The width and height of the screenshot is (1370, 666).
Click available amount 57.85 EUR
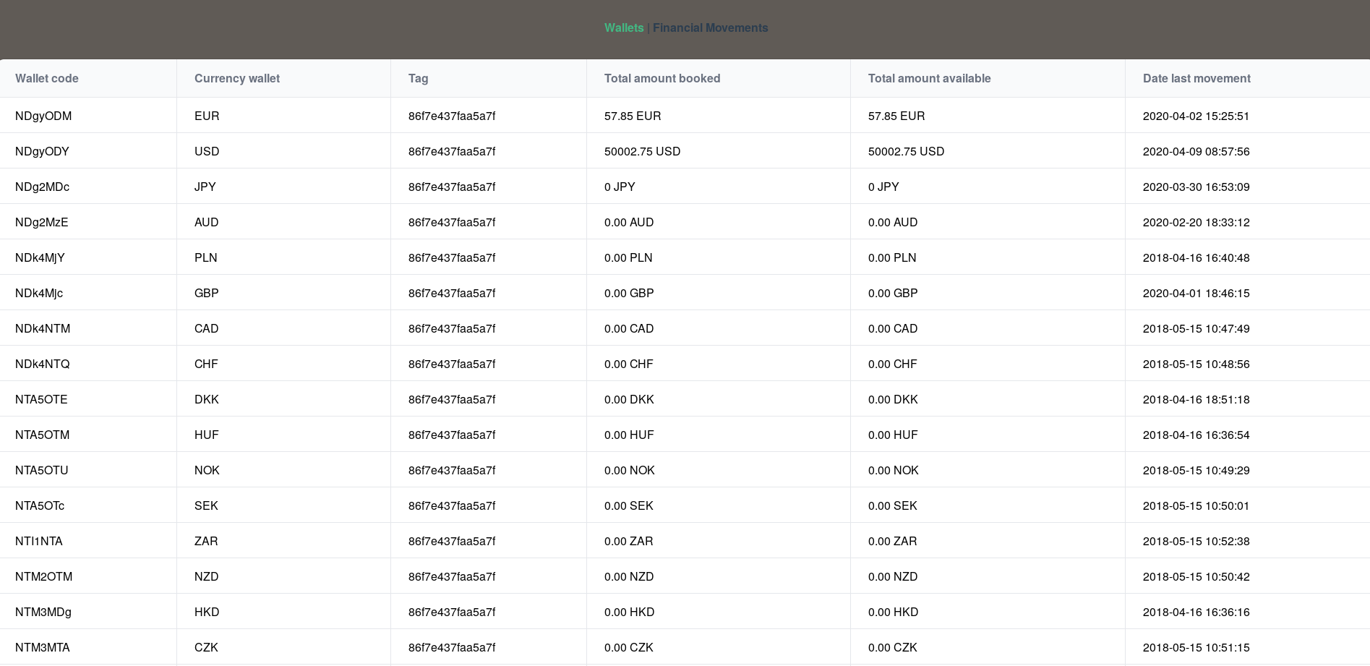pos(896,116)
